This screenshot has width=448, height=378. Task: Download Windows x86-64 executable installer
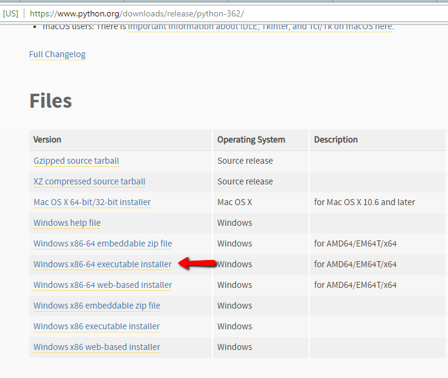tap(102, 264)
